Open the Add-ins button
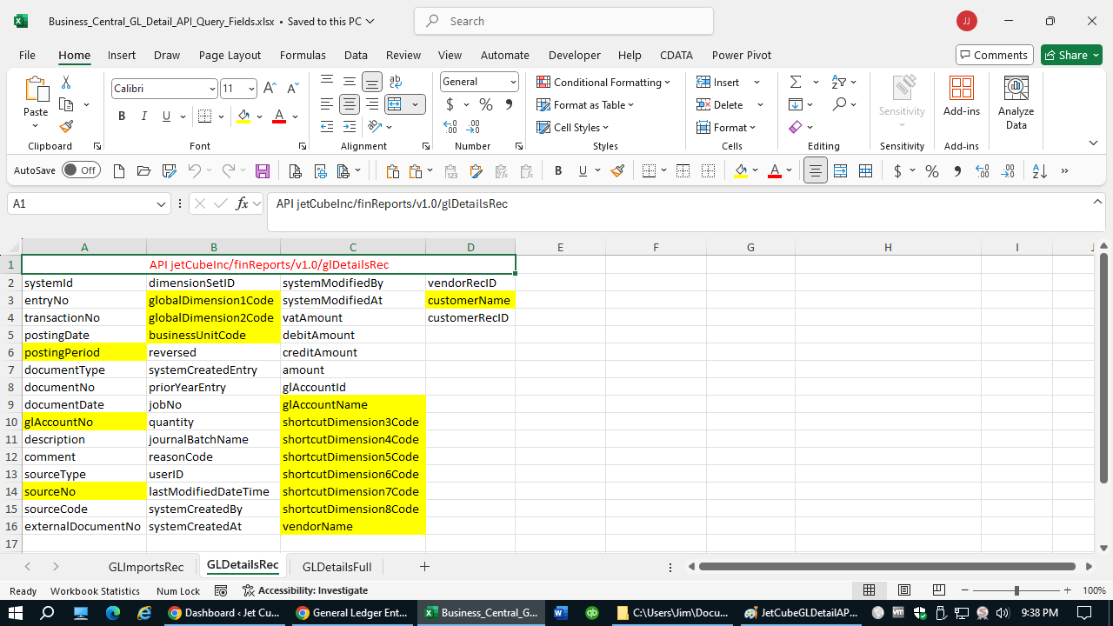Image resolution: width=1113 pixels, height=626 pixels. click(x=962, y=96)
